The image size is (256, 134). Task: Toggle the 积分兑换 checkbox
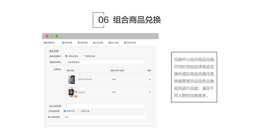coord(110,43)
